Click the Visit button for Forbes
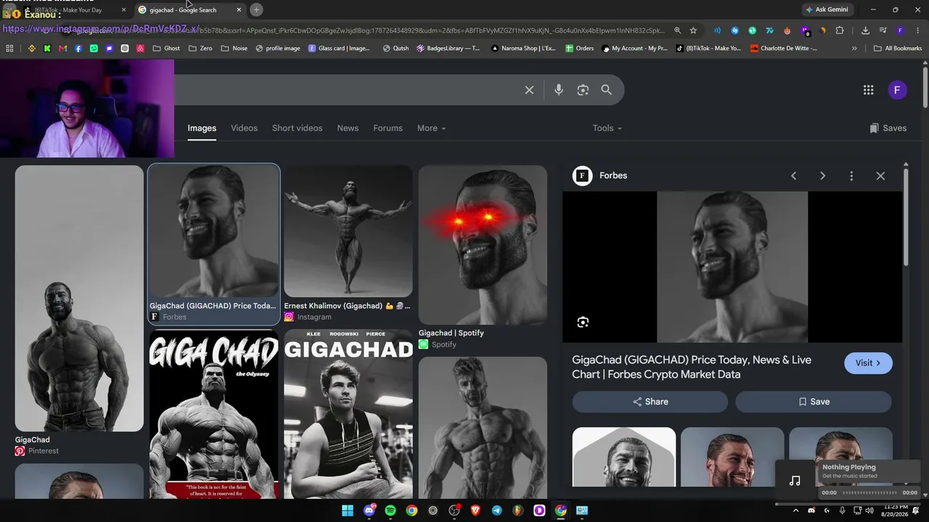The height and width of the screenshot is (522, 929). (x=868, y=363)
